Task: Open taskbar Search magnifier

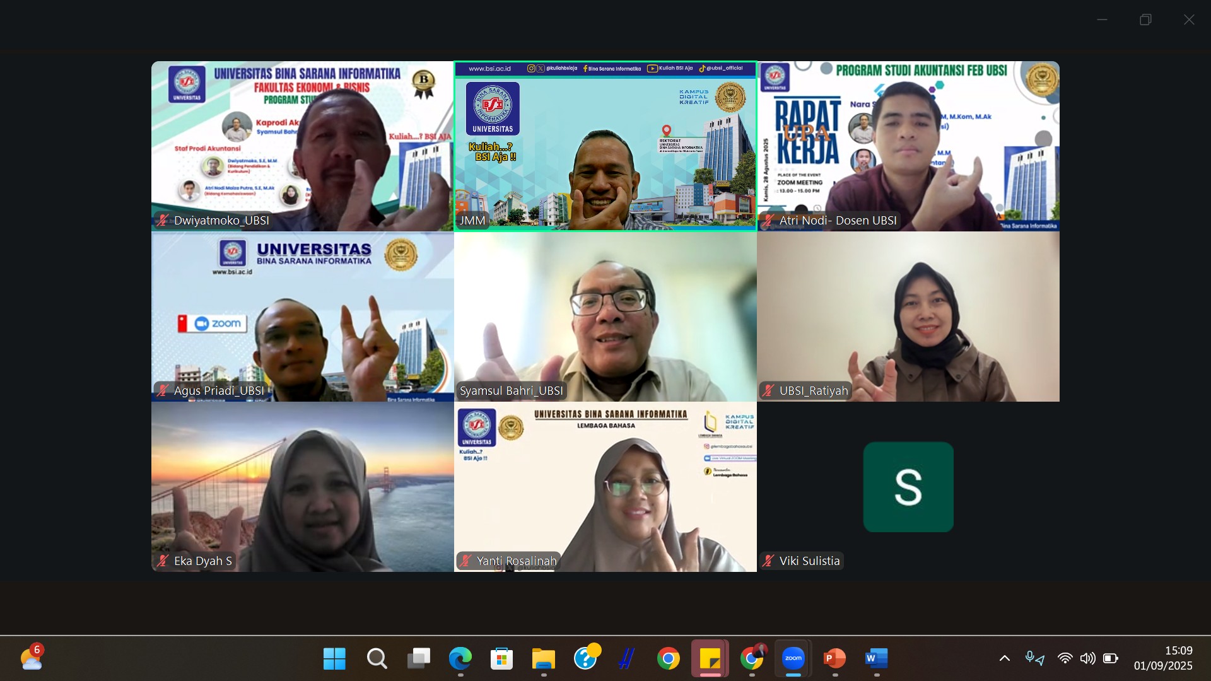Action: point(377,658)
